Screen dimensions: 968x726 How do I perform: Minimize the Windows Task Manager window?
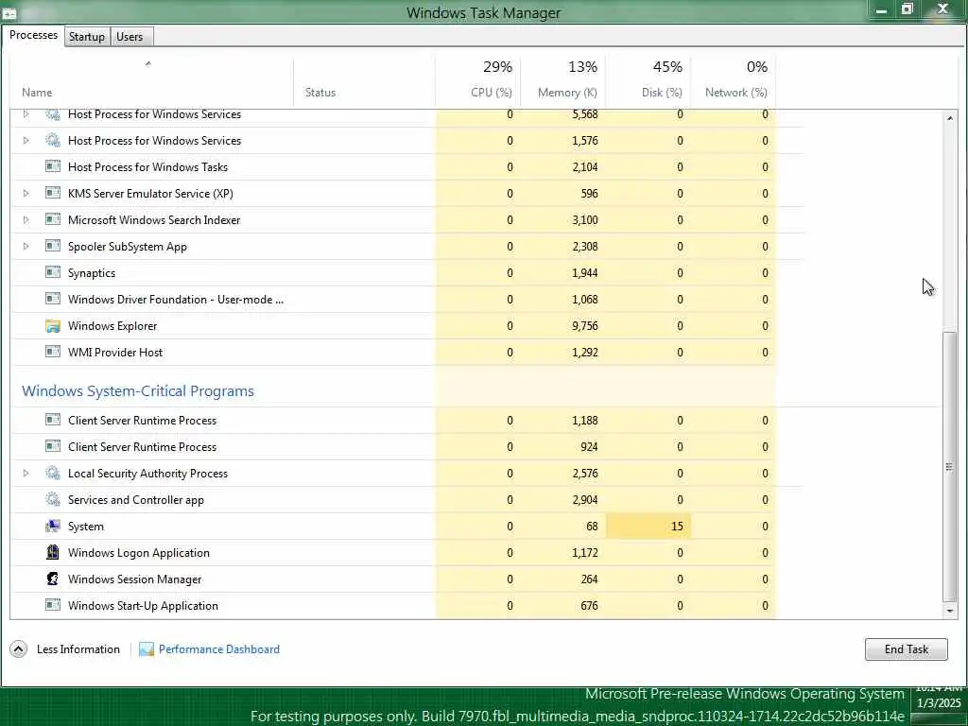881,10
